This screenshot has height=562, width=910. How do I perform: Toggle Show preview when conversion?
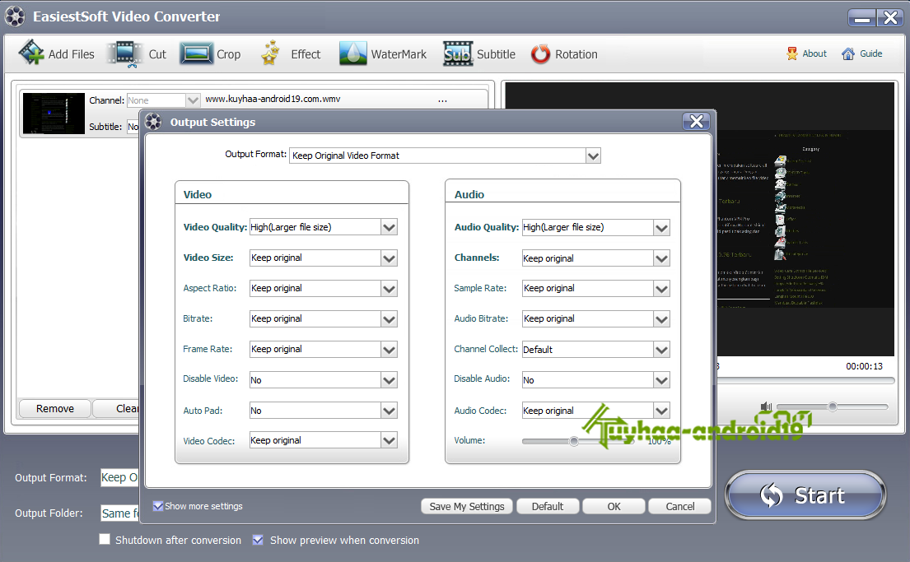(259, 540)
